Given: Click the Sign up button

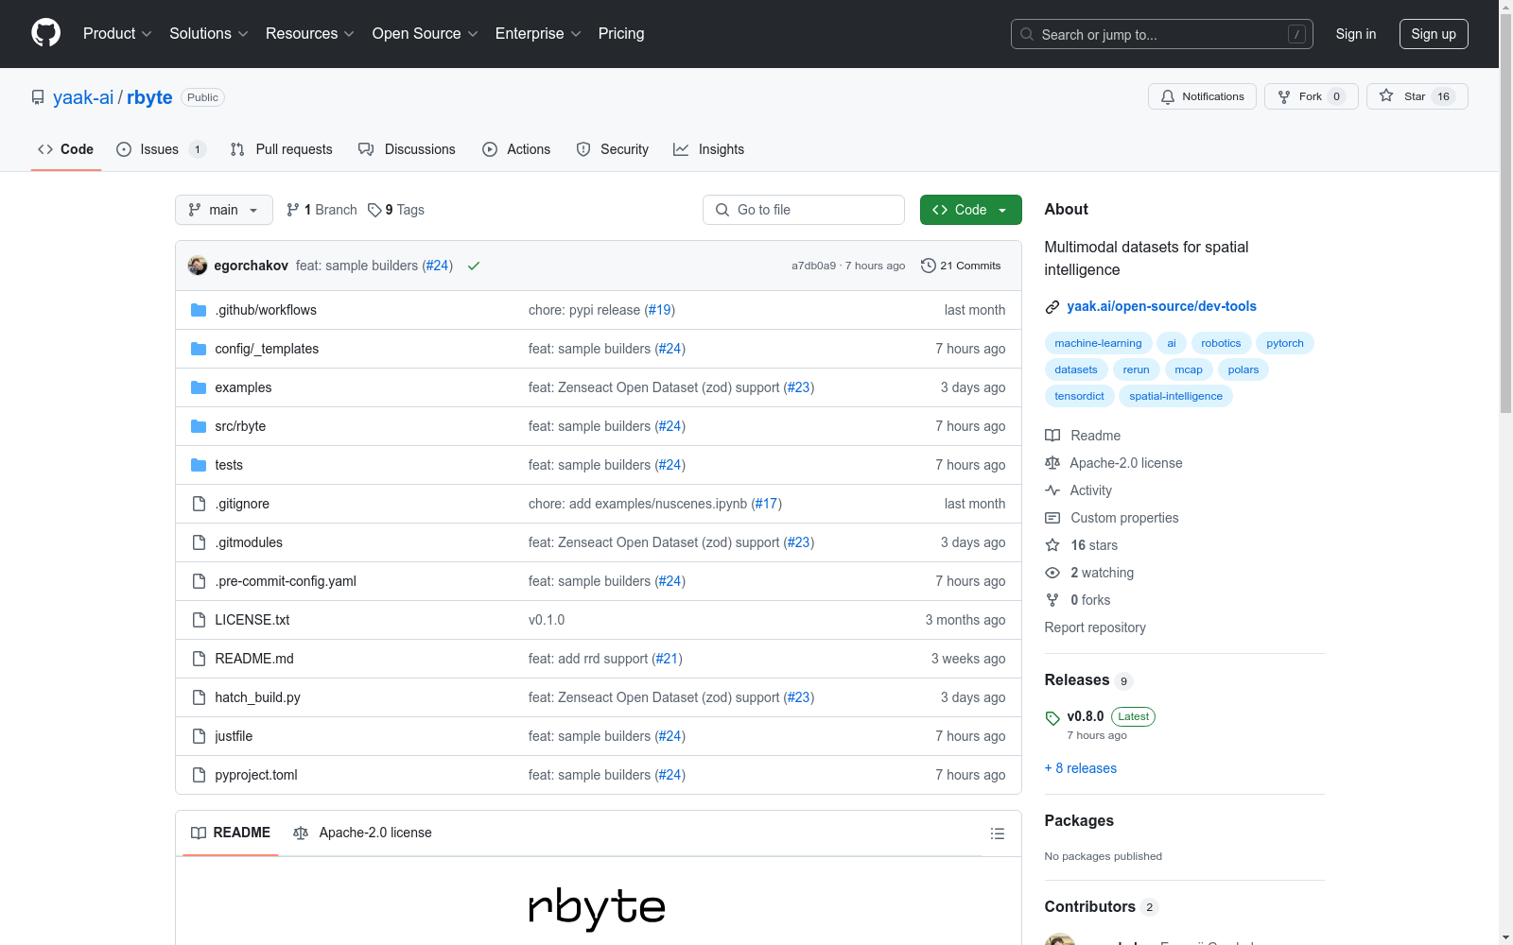Looking at the screenshot, I should (x=1434, y=34).
